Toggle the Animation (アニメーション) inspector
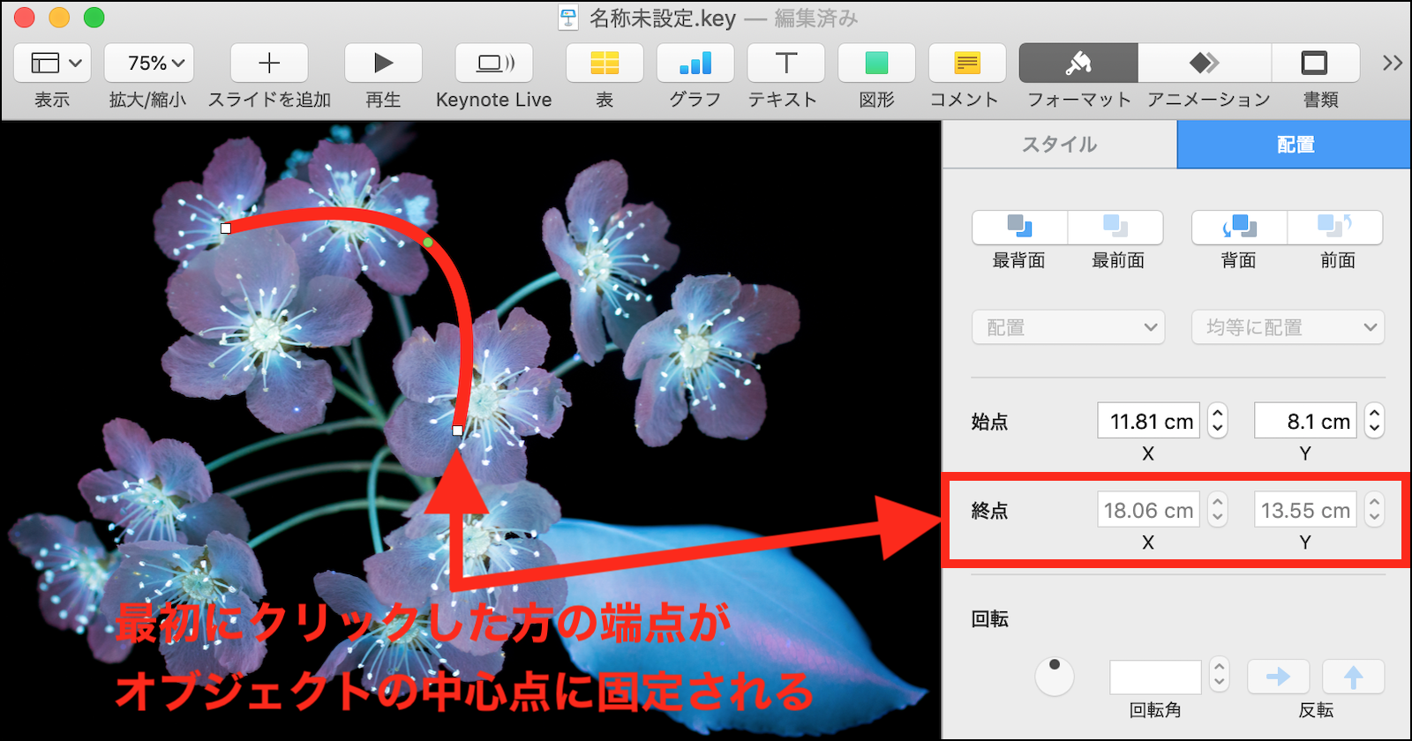The image size is (1412, 741). (1205, 64)
